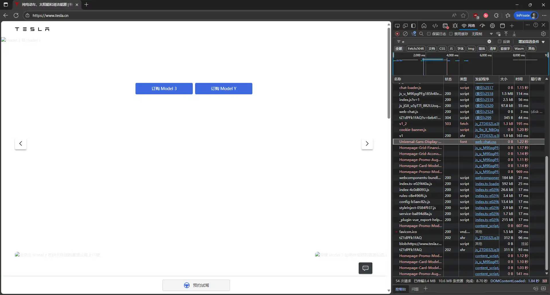
Task: Open DevTools customize ellipsis menu
Action: click(527, 25)
